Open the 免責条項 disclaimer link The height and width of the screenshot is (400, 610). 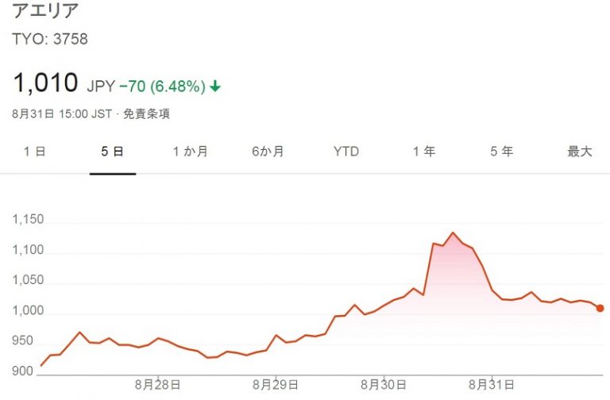point(146,113)
